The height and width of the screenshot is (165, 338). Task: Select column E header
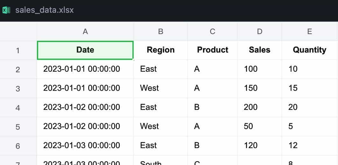pyautogui.click(x=309, y=31)
